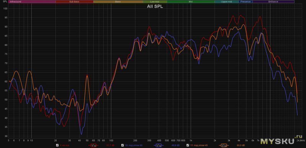
Task: Click the Bass frequency band bar
Action: [118, 2]
